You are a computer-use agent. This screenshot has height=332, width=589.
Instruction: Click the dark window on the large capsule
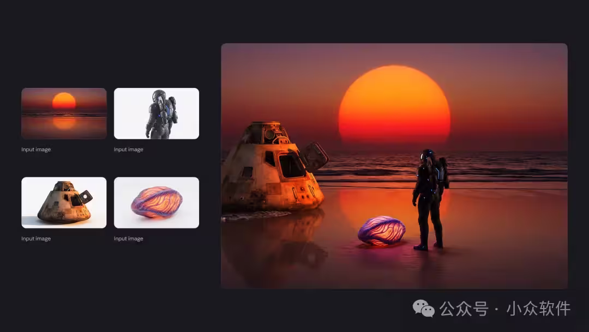point(291,164)
